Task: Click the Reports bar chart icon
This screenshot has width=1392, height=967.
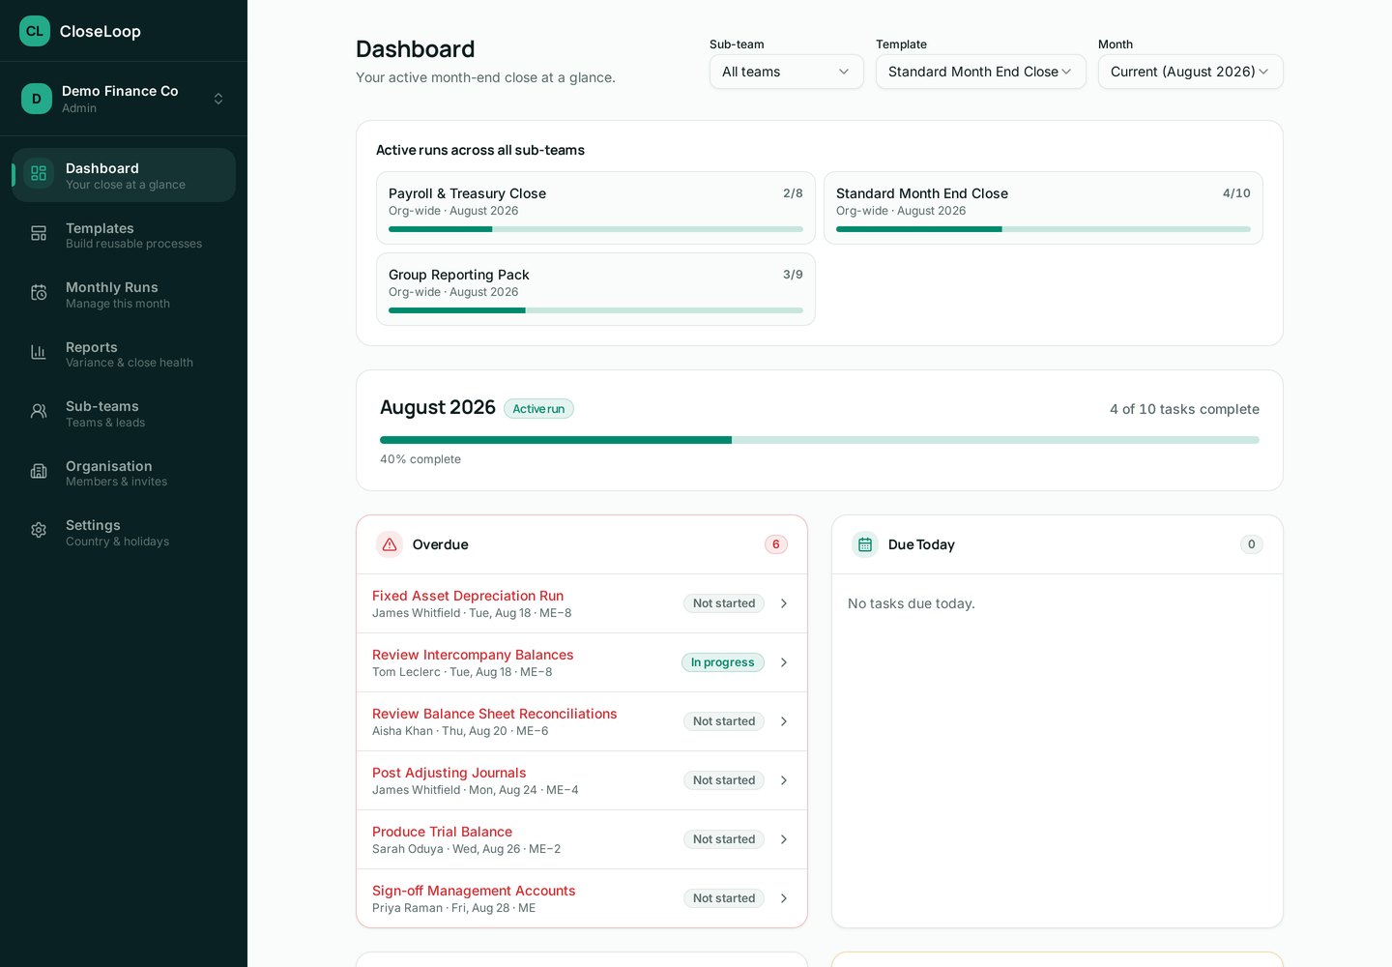Action: [39, 352]
